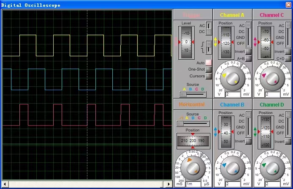Toggle Channel B Invert
The image size is (293, 189).
(248, 141)
